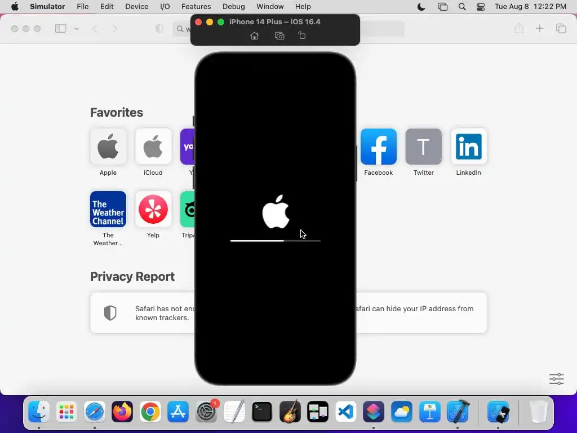Viewport: 577px width, 433px height.
Task: Open Mission Control from the Dock
Action: pos(318,411)
